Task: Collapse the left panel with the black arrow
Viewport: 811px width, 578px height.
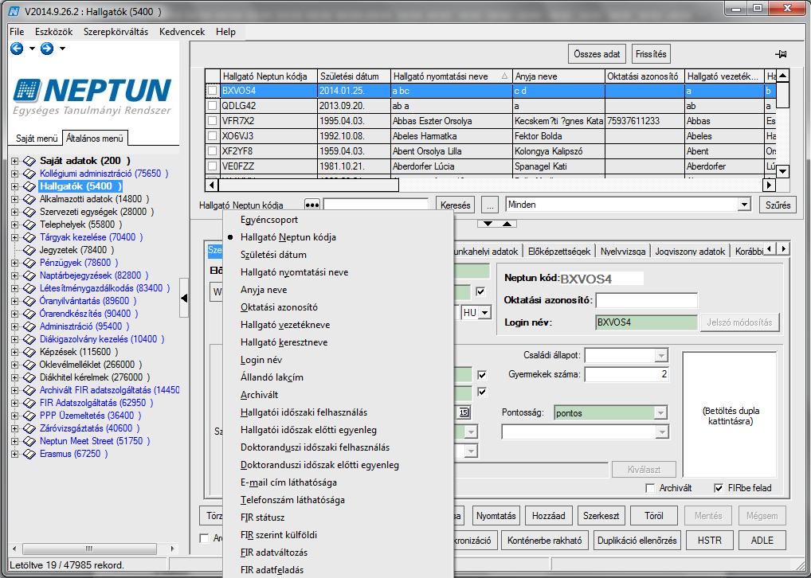Action: click(x=184, y=298)
